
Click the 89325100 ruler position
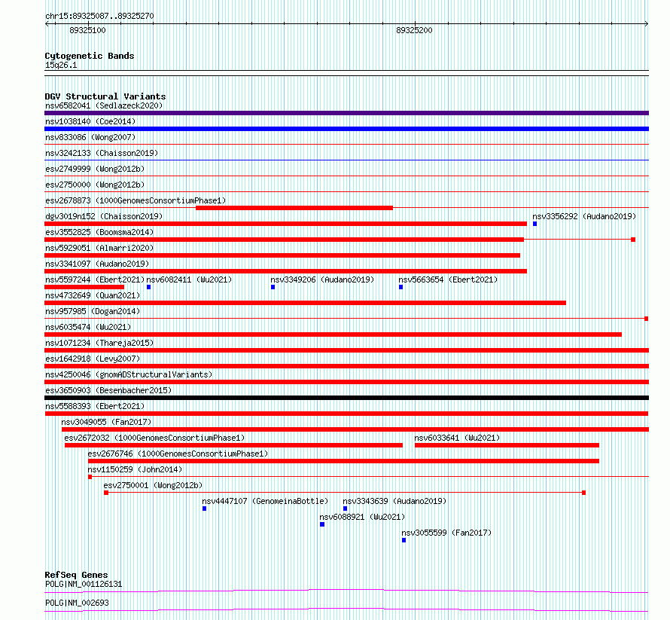coord(87,30)
